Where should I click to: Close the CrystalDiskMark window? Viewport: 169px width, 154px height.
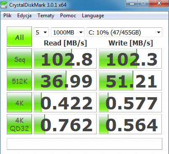click(x=159, y=3)
